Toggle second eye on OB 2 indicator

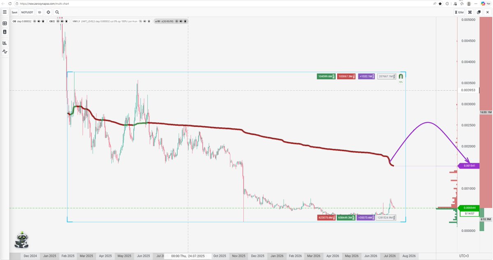(x=62, y=21)
